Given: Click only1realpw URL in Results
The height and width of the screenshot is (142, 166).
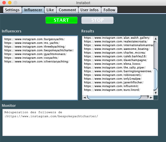Looking at the screenshot, I should tap(113, 79).
